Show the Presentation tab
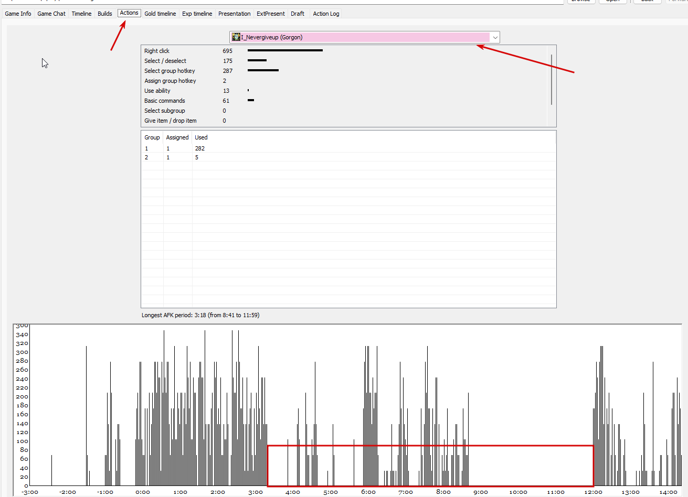Image resolution: width=688 pixels, height=497 pixels. point(235,14)
